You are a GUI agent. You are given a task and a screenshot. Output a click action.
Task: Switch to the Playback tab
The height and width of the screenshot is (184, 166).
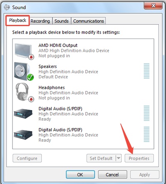pos(17,20)
